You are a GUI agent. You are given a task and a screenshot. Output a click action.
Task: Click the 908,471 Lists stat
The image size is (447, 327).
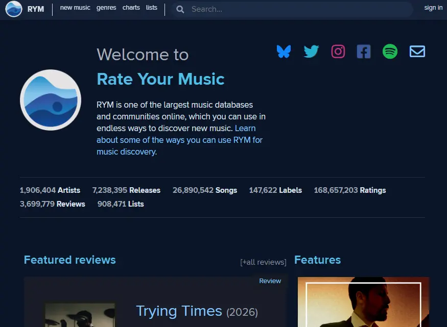(x=121, y=204)
